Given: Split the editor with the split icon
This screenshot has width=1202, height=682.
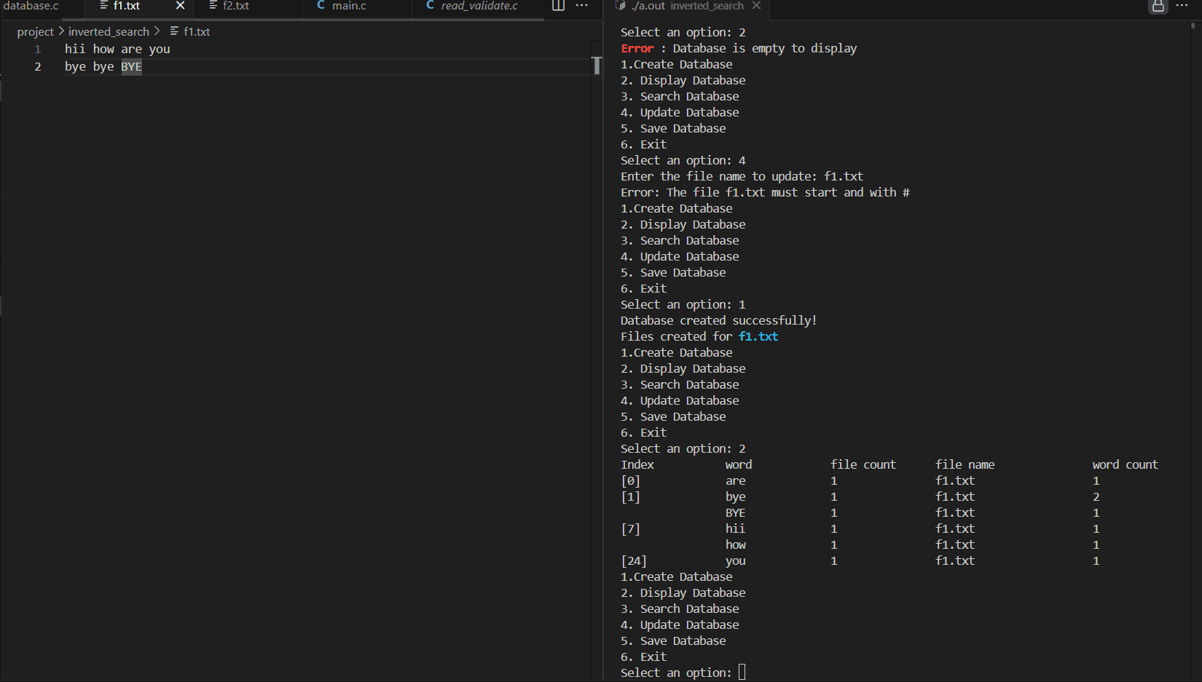Looking at the screenshot, I should tap(558, 6).
